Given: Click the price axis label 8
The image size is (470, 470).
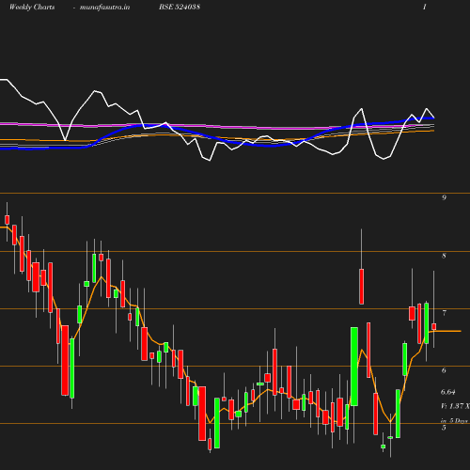Looking at the screenshot, I should click(444, 256).
